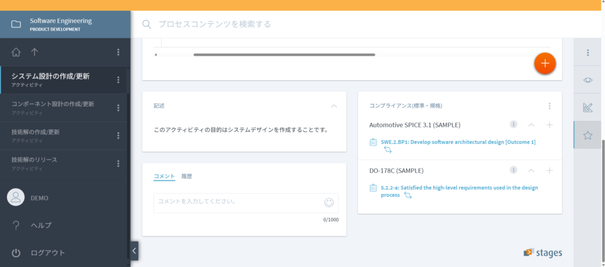Open compliance card three-dot menu
Screen dimensions: 605x267
pos(549,106)
